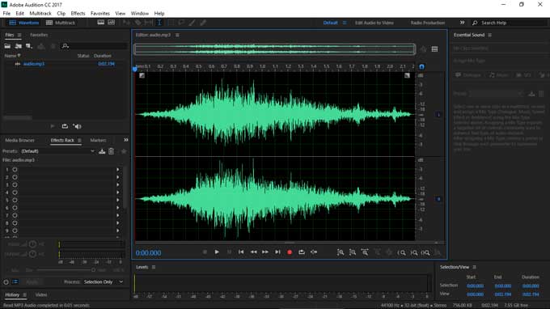Toggle skip selection in transport
The height and width of the screenshot is (309, 550).
[314, 252]
